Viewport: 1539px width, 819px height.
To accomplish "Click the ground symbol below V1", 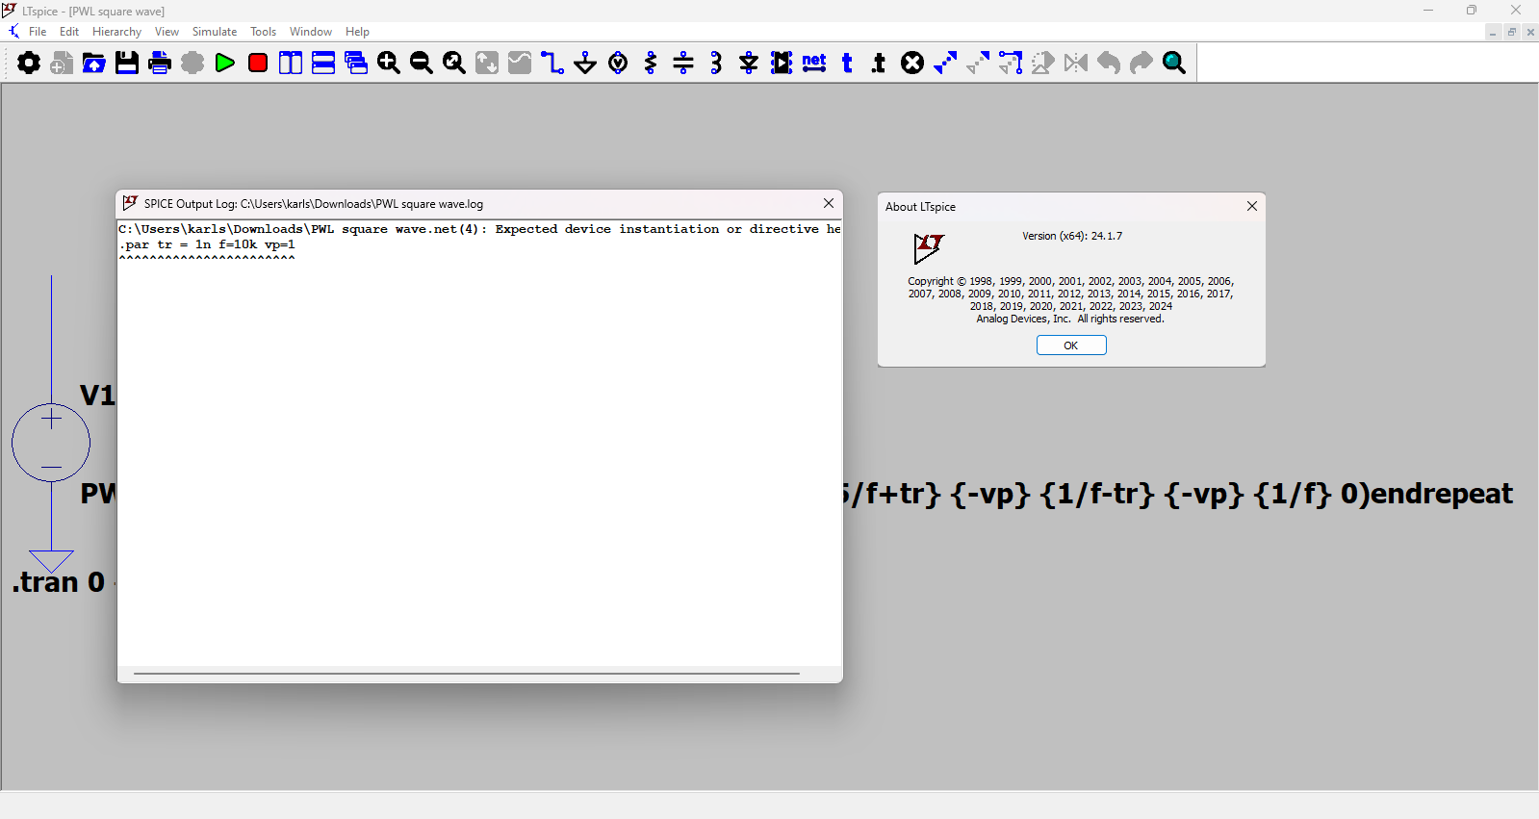I will [x=51, y=561].
